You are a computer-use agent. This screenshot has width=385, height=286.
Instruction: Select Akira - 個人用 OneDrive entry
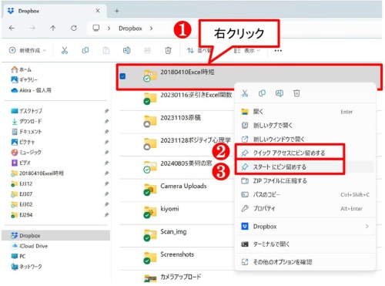31,90
